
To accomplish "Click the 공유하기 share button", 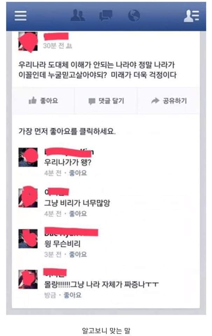I will [x=169, y=100].
